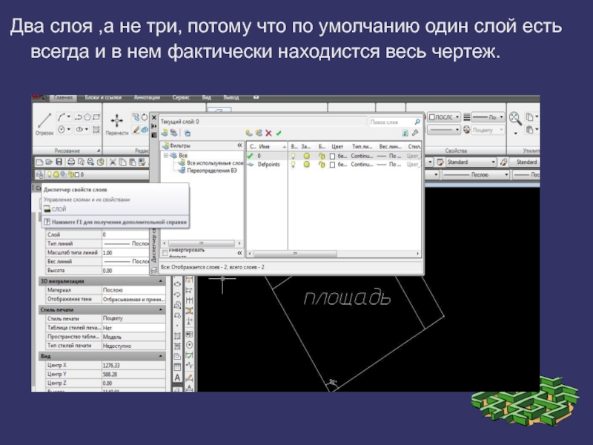
Task: Click the Цвет column header
Action: pyautogui.click(x=337, y=146)
